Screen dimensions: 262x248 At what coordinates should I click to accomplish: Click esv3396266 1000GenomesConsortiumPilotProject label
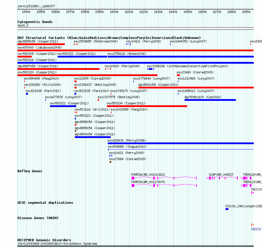(x=188, y=66)
